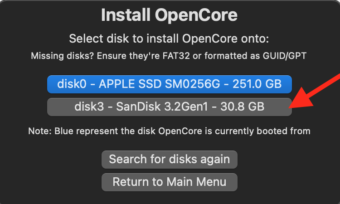Rescan for available disks
Image resolution: width=340 pixels, height=204 pixels.
click(169, 160)
